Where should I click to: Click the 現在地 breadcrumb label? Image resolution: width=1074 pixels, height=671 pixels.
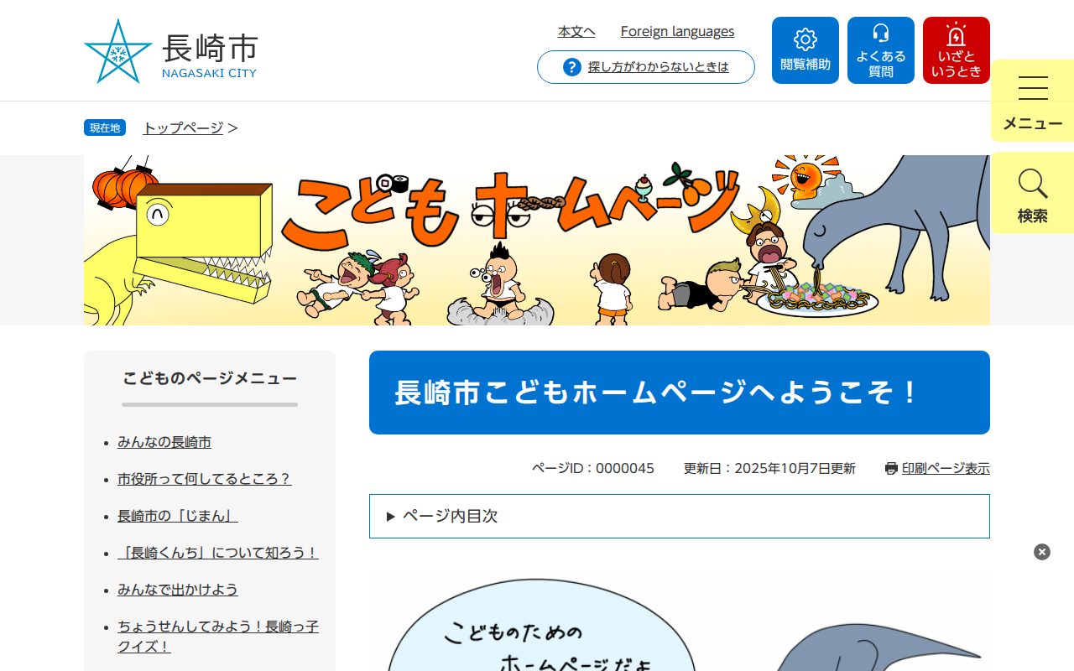point(105,127)
